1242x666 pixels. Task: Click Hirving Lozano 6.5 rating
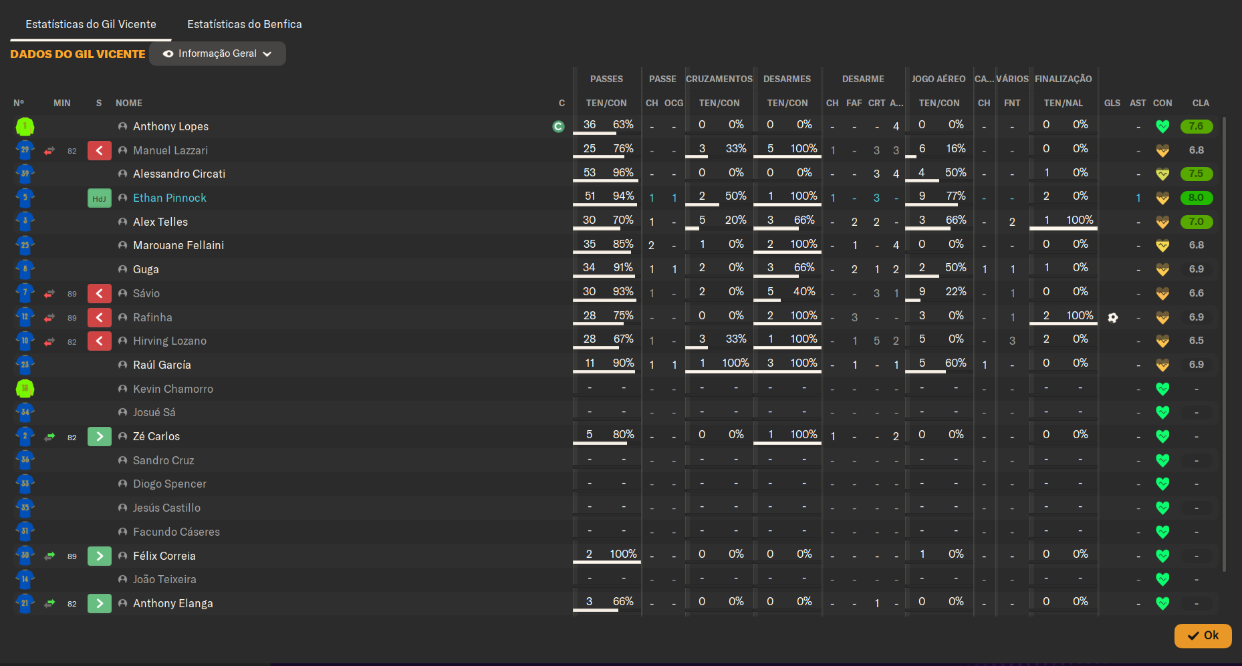pos(1197,341)
